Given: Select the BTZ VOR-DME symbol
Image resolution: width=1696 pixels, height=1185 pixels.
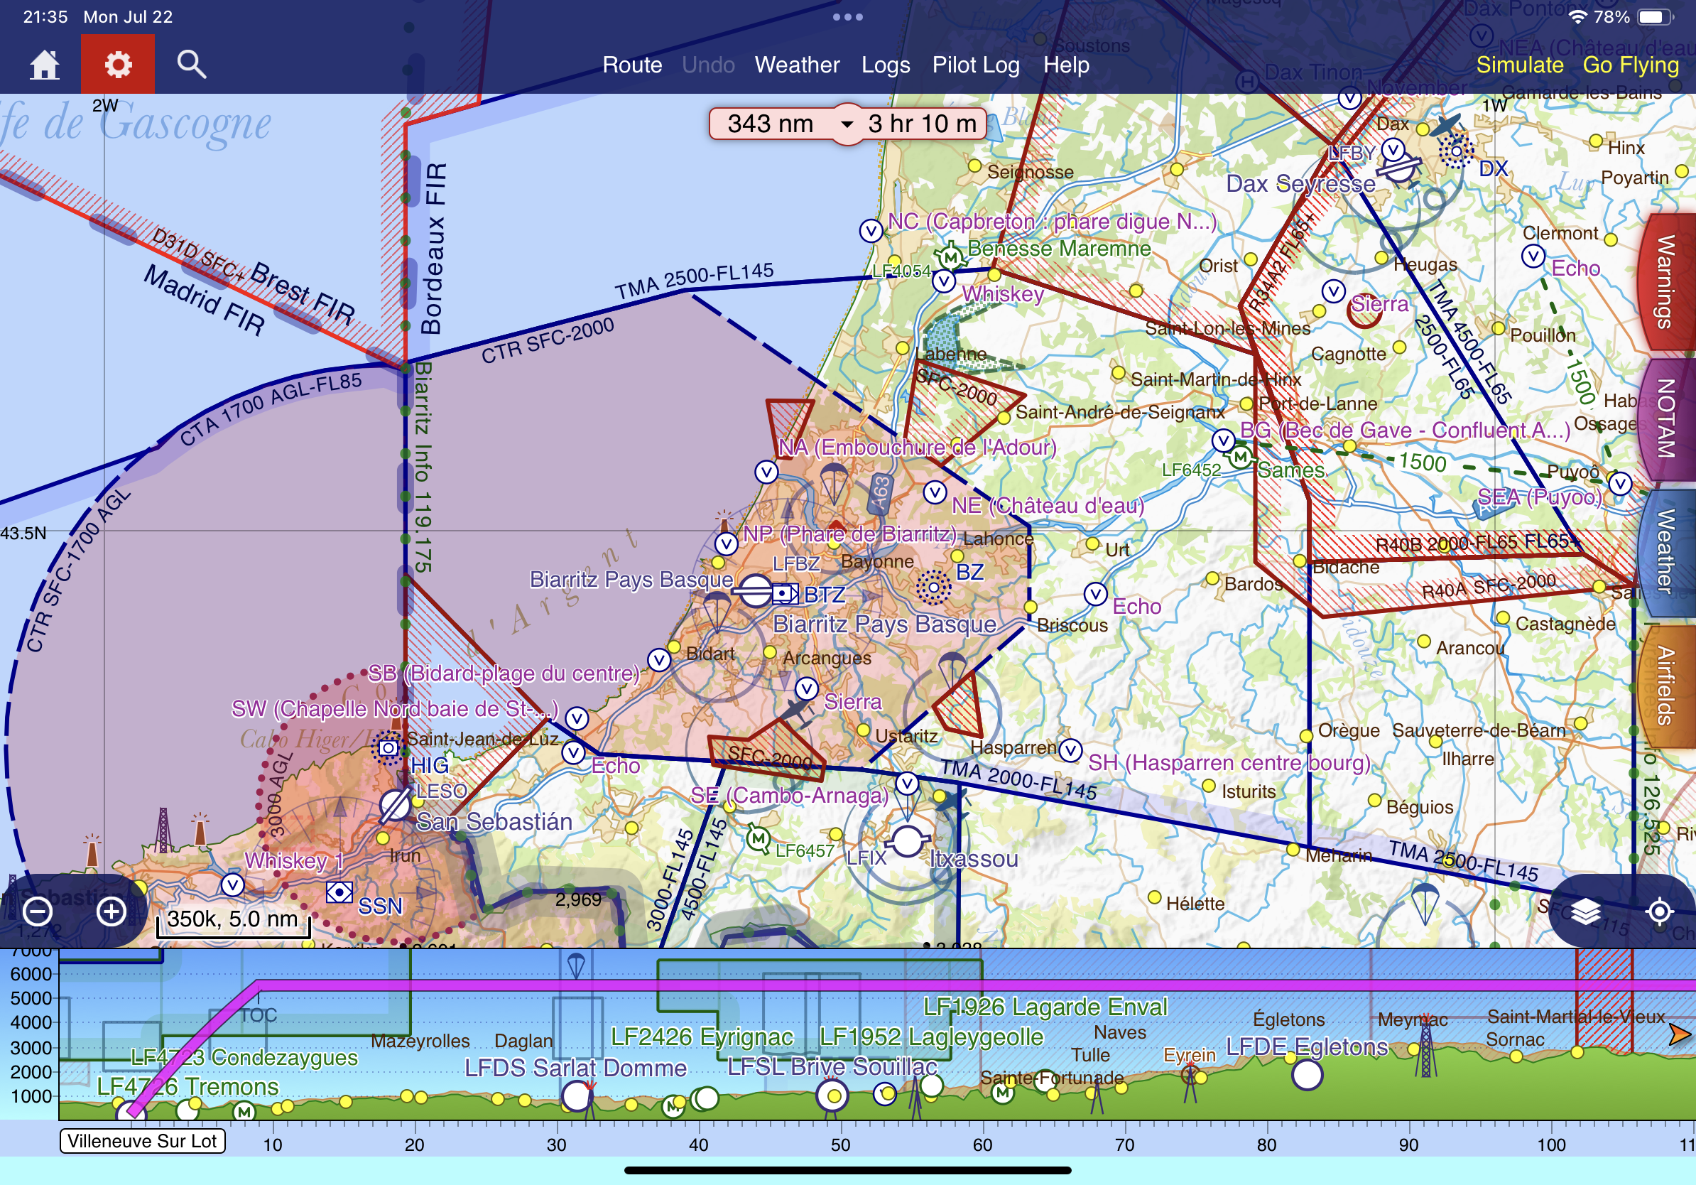Looking at the screenshot, I should pyautogui.click(x=786, y=593).
